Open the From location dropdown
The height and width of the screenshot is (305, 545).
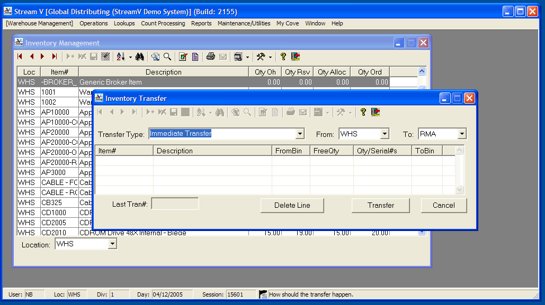click(x=385, y=134)
